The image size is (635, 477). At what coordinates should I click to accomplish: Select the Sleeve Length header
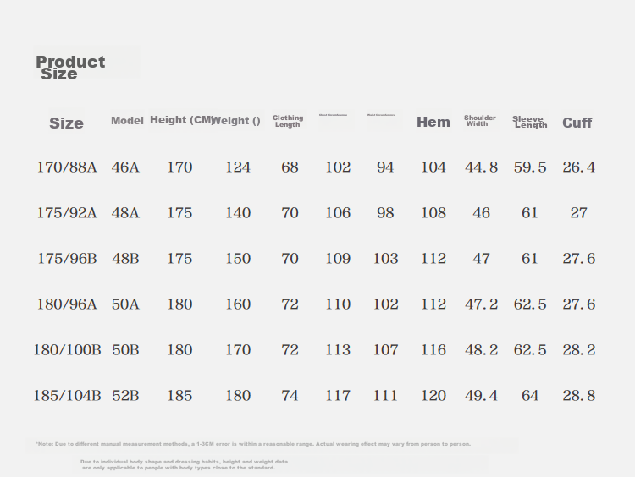pyautogui.click(x=530, y=122)
